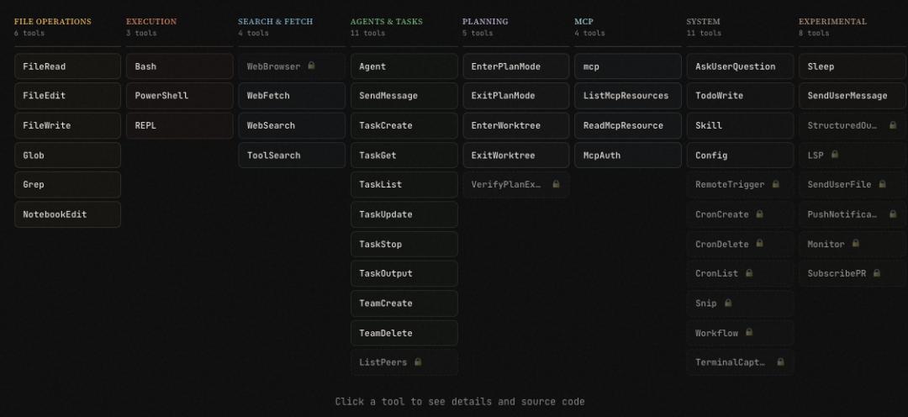The height and width of the screenshot is (417, 908).
Task: Click the lock icon beside CronCreate
Action: coord(759,214)
